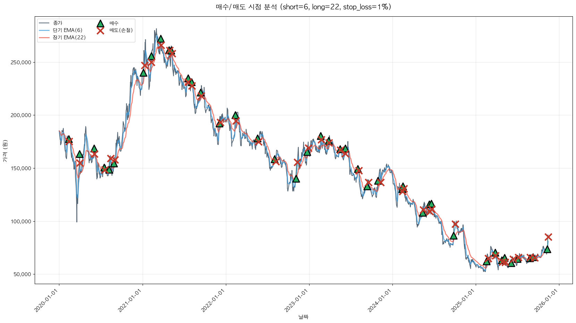This screenshot has width=576, height=323.
Task: Click the green buy triangle in legend
Action: [x=100, y=24]
